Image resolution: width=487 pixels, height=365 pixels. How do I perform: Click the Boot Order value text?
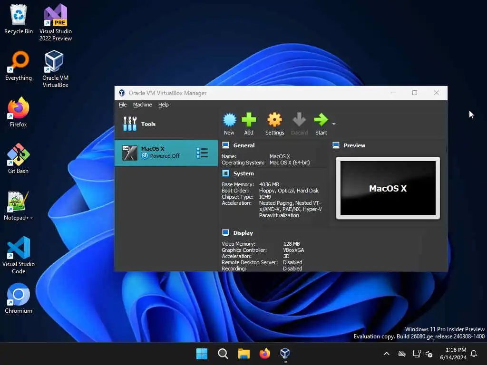289,191
